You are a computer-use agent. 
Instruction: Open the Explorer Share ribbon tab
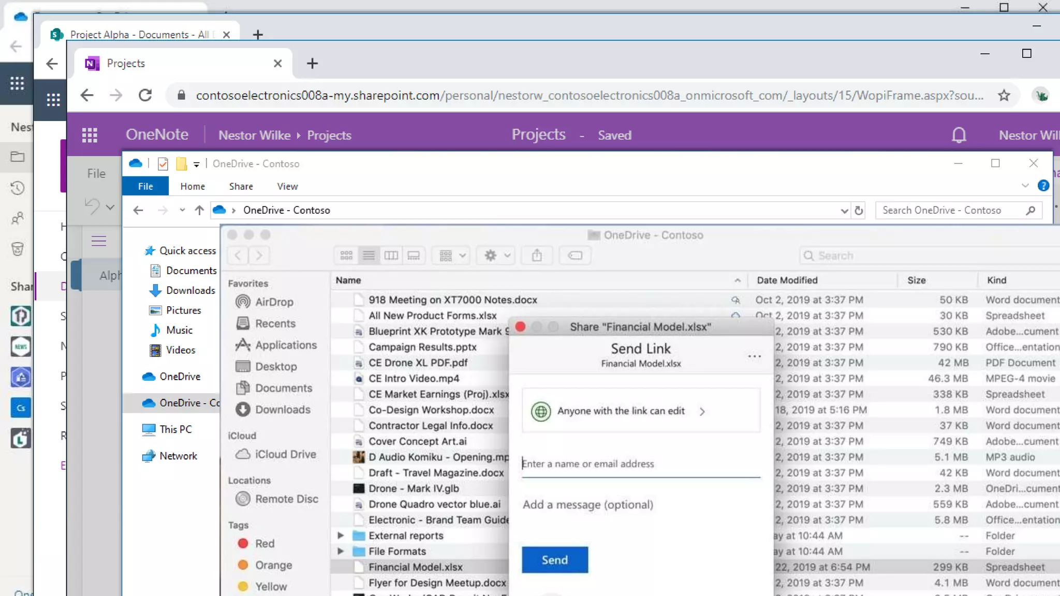[x=241, y=186]
